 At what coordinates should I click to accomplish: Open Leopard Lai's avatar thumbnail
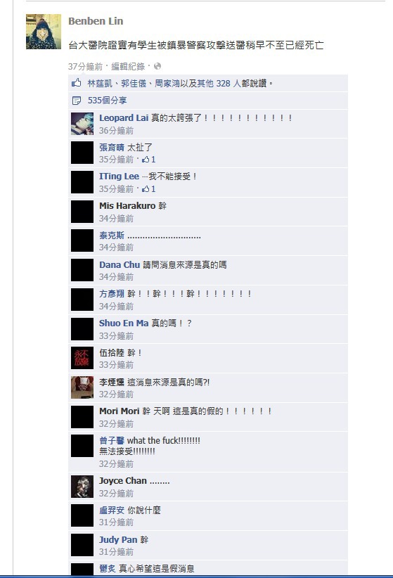click(82, 124)
